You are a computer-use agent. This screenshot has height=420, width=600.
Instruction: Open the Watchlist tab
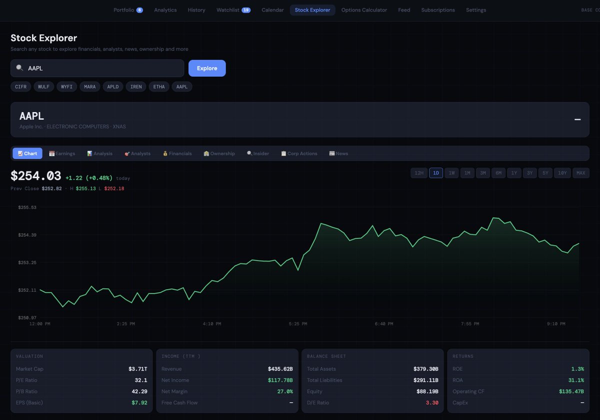tap(233, 10)
